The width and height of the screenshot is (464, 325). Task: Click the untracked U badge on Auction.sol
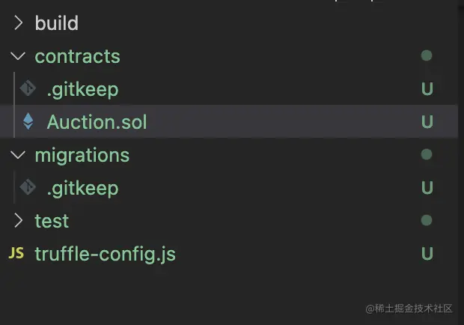point(427,122)
